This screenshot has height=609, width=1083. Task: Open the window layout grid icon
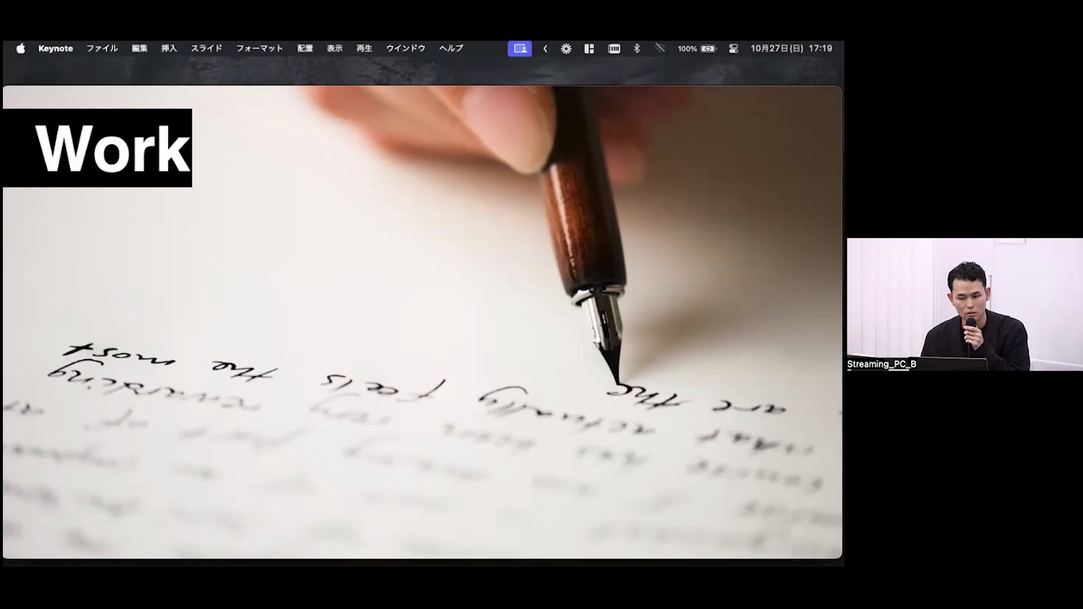pyautogui.click(x=589, y=48)
